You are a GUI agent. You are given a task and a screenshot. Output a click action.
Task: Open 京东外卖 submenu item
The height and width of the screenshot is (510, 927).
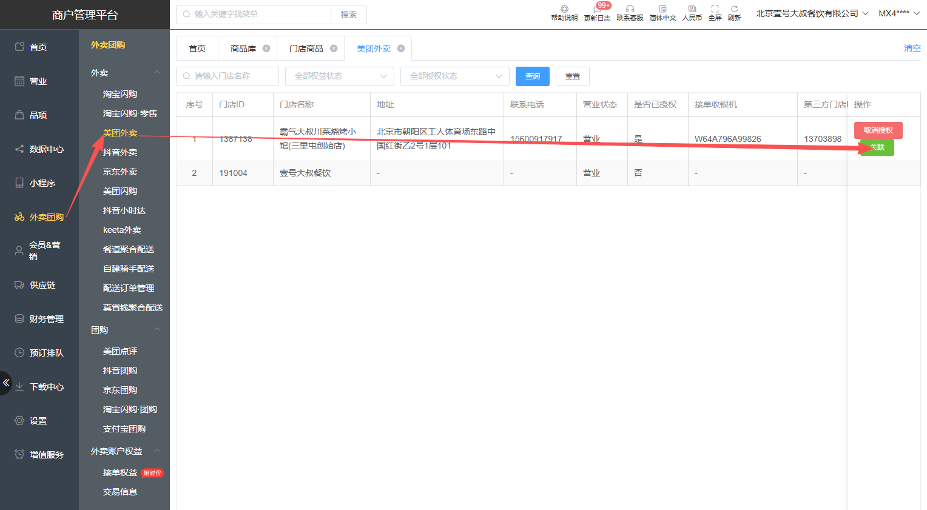(120, 172)
